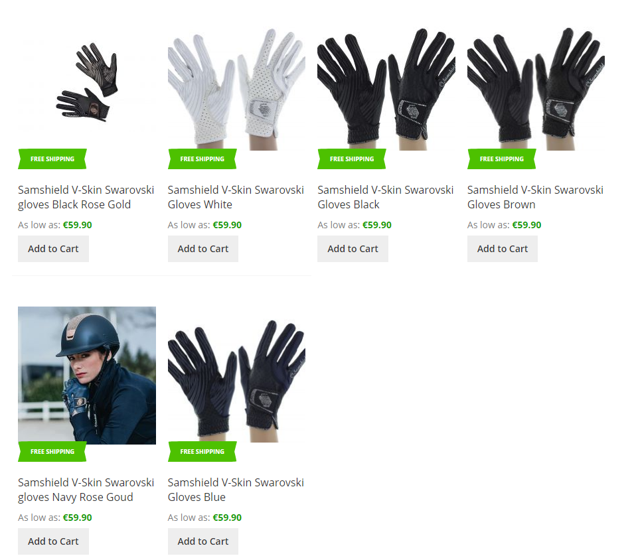Viewport: 634px width, 560px height.
Task: Open Samshield V-Skin Swarovski Gloves White title
Action: pos(236,197)
